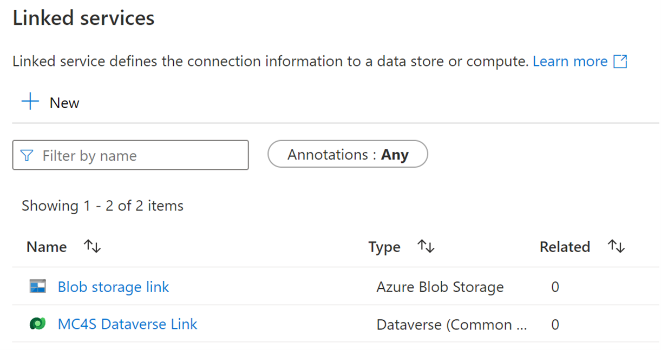Sort by Name using the arrows icon
This screenshot has height=350, width=661.
92,247
